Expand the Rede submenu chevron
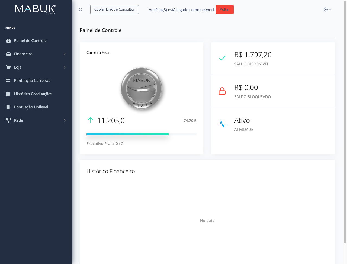Screen dimensions: 347x264 (65, 120)
